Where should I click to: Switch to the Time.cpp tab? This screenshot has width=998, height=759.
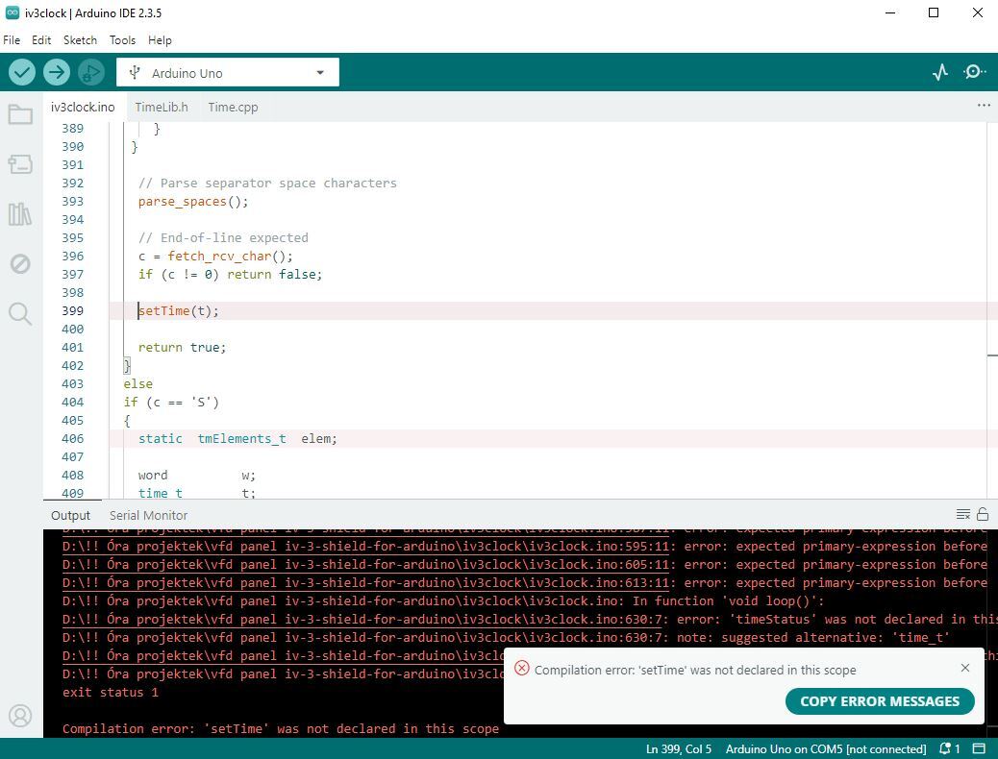233,107
